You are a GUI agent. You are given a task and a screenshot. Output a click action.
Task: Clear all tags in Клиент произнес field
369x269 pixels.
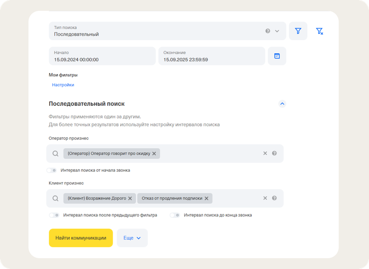coord(265,198)
